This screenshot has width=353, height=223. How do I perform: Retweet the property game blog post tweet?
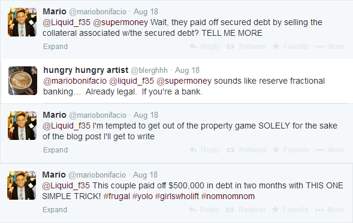pyautogui.click(x=246, y=150)
